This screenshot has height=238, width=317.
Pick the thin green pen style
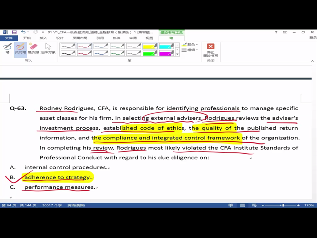pyautogui.click(x=117, y=46)
